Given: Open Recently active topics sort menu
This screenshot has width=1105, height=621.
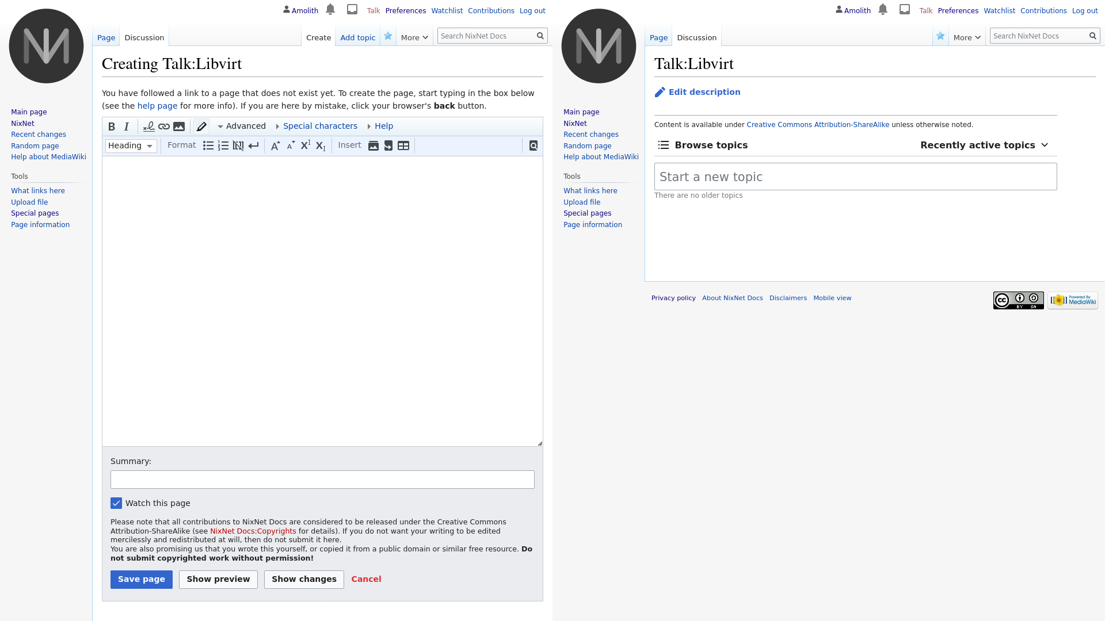Looking at the screenshot, I should click(x=984, y=145).
